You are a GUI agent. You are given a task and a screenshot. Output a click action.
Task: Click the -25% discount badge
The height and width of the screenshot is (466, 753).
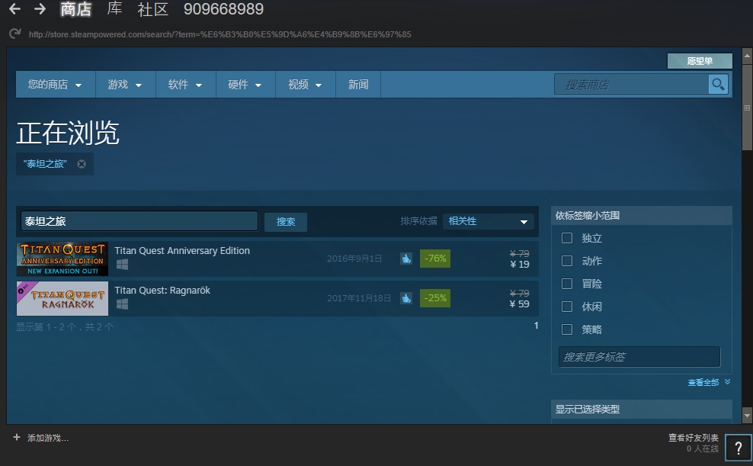pyautogui.click(x=435, y=298)
